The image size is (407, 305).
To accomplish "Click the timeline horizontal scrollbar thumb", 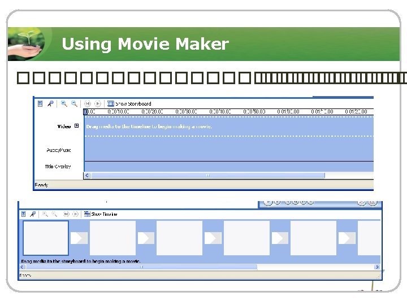I will click(207, 176).
